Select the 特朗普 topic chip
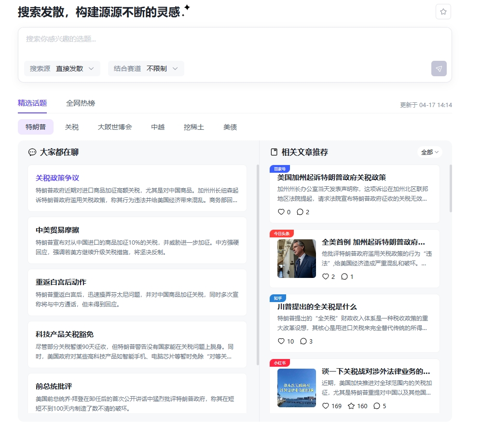The image size is (481, 428). 36,127
